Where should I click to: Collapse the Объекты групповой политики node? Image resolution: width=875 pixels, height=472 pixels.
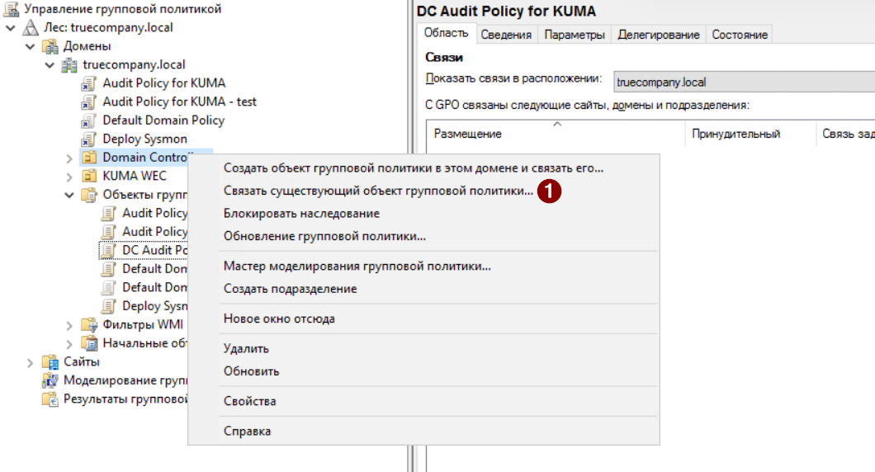tap(69, 196)
